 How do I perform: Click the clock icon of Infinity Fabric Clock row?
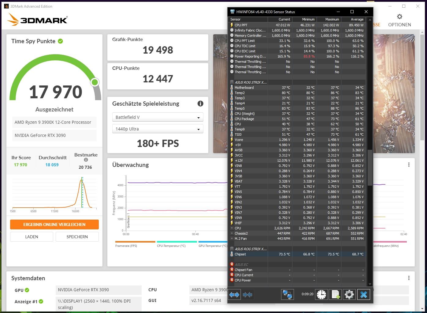pyautogui.click(x=232, y=30)
